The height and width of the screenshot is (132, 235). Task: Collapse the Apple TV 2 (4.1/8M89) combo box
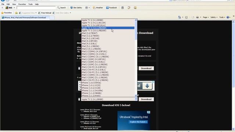pyautogui.click(x=136, y=99)
